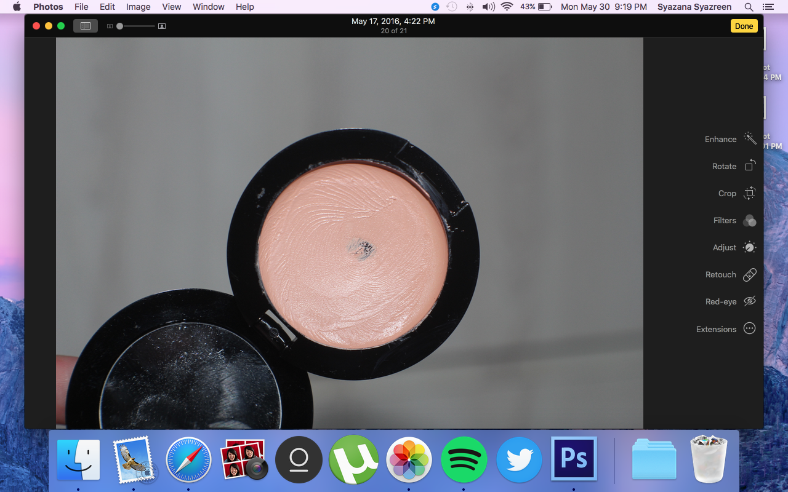
Task: Open the dark circle app in the Dock
Action: [x=299, y=460]
